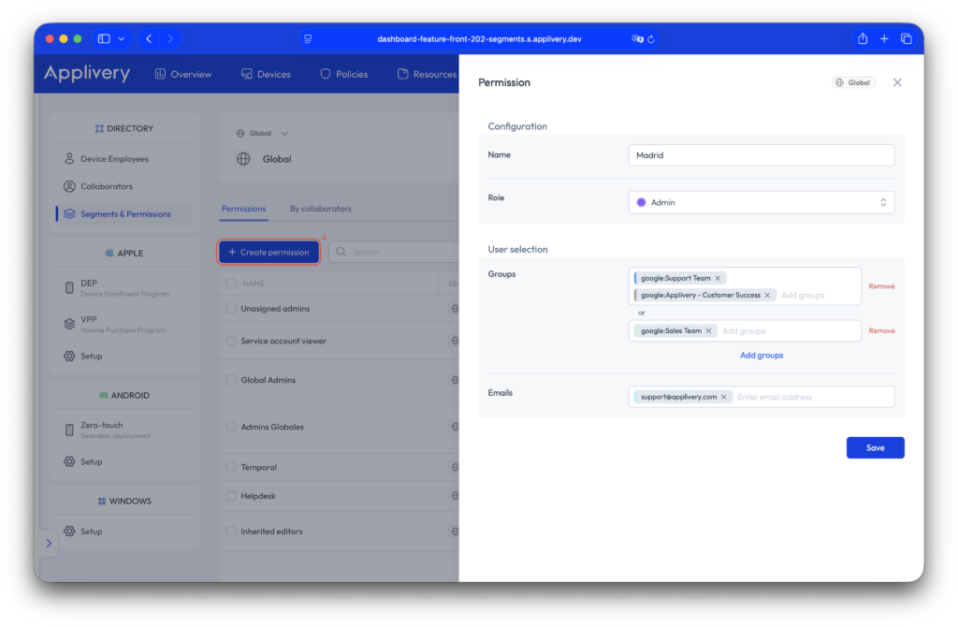Viewport: 958px width, 627px height.
Task: Reload the page using the refresh icon
Action: point(651,39)
